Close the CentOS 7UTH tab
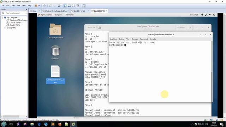 pos(107,11)
